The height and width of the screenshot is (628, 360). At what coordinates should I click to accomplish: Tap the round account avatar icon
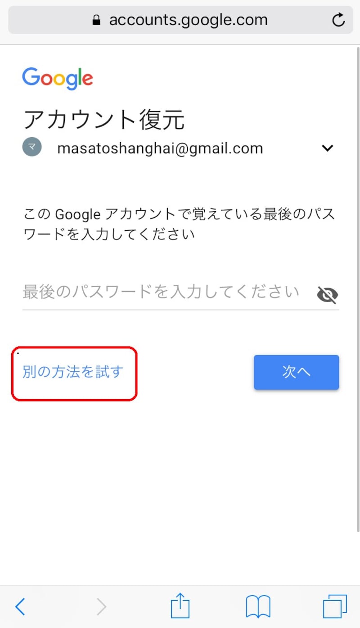coord(32,147)
